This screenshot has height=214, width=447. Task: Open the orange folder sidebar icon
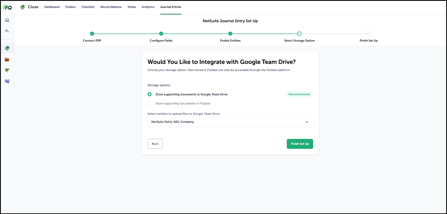point(7,59)
